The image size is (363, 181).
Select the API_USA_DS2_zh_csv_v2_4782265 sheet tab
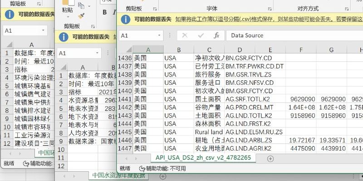pyautogui.click(x=203, y=157)
